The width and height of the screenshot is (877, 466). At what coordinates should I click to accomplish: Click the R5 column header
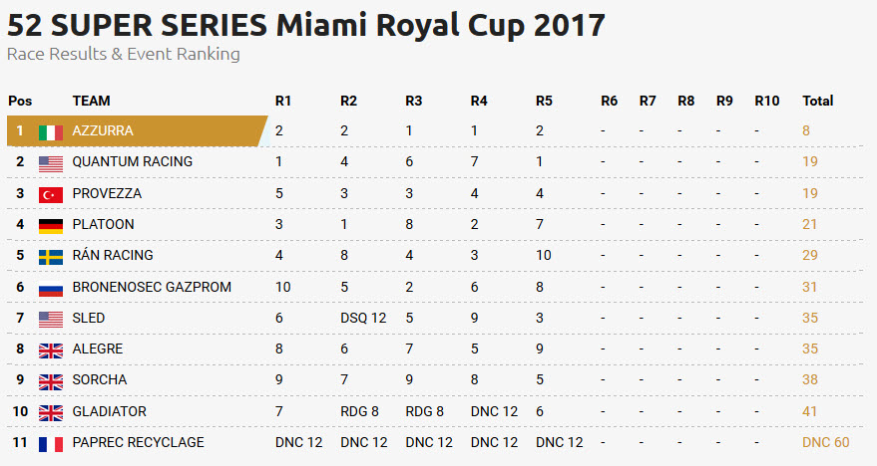544,101
